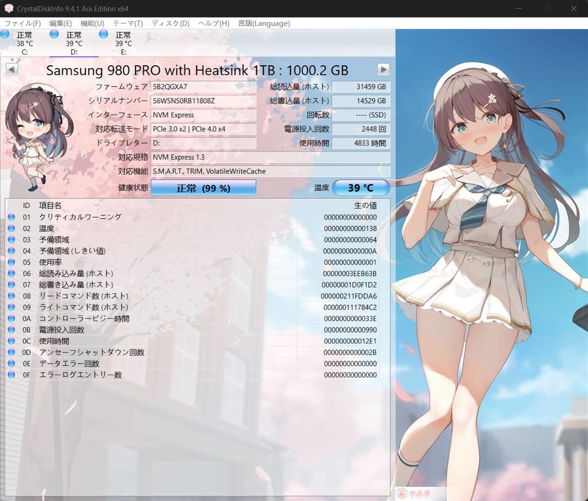This screenshot has width=588, height=501.
Task: Click total host writes value 14529 GB
Action: (361, 101)
